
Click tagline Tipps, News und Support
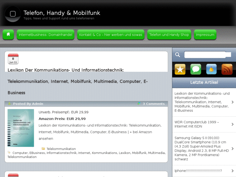[59, 19]
